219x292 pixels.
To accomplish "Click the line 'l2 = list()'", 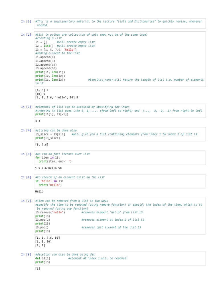I will (44, 46).
